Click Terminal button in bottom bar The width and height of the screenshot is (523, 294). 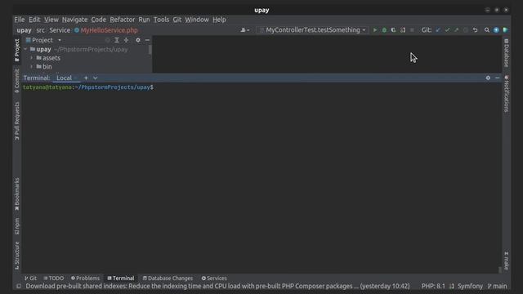coord(121,278)
